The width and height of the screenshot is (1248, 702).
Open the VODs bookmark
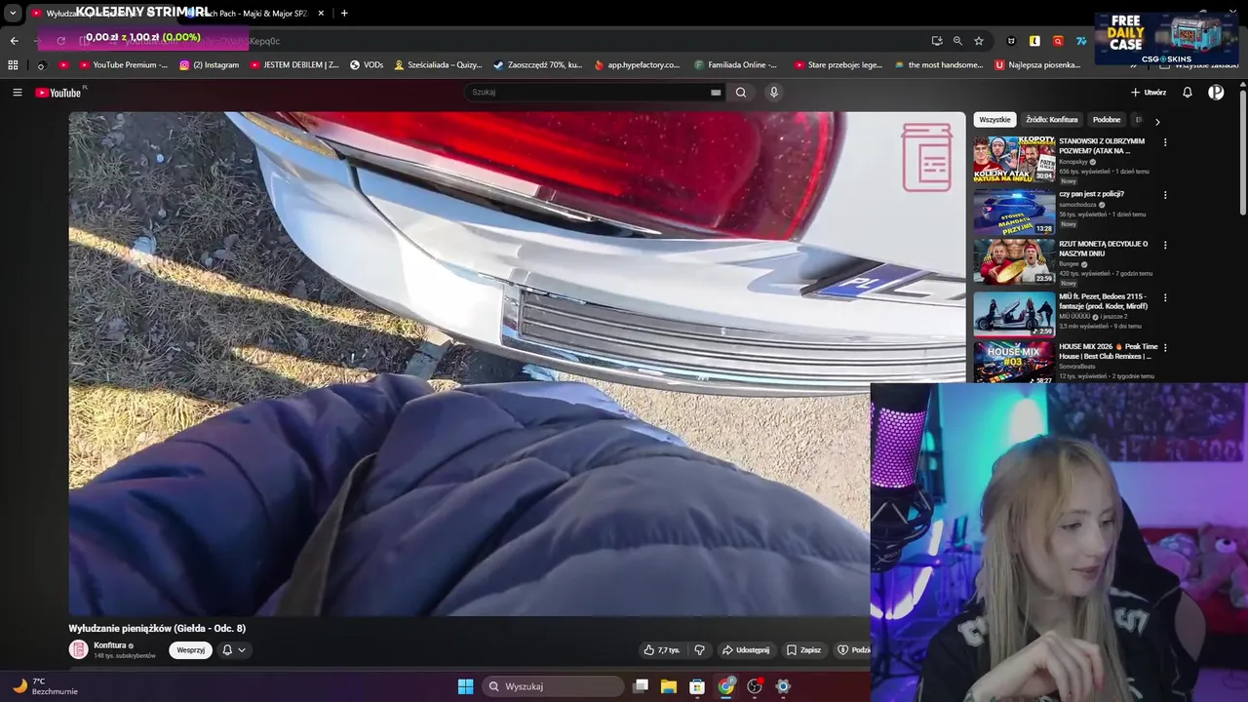coord(367,65)
